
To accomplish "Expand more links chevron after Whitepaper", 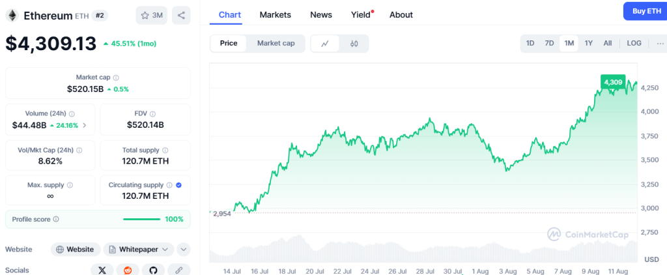I will [x=183, y=249].
